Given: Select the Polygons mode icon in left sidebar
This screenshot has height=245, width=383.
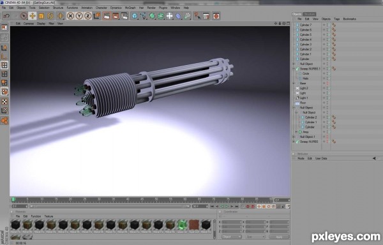Looking at the screenshot, I should [4, 82].
